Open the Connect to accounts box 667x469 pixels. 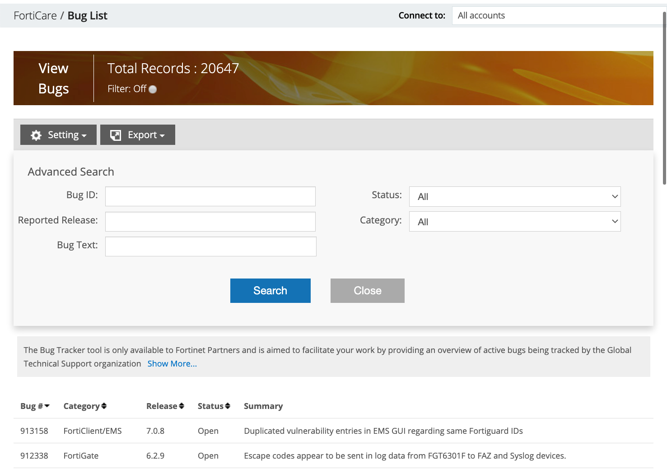559,15
